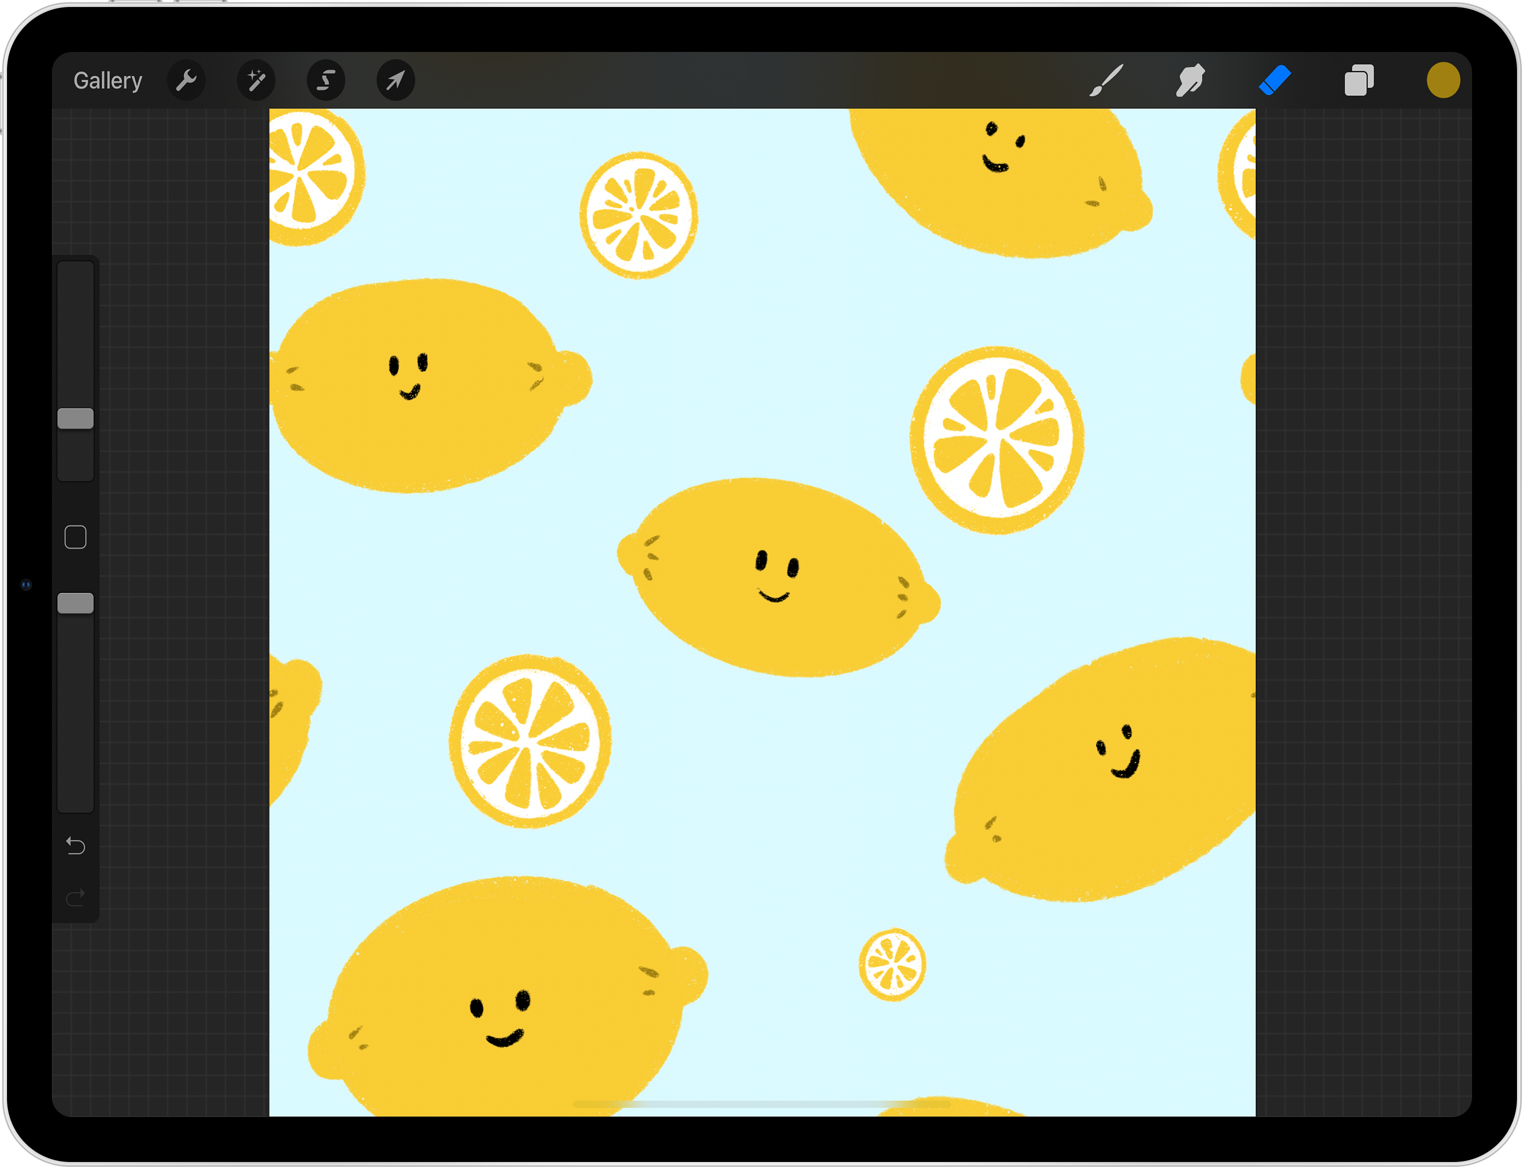
Task: Tap the Redo arrow
Action: point(75,898)
